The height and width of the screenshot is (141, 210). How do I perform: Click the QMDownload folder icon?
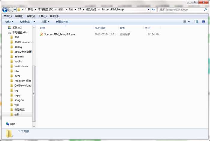tap(12, 85)
